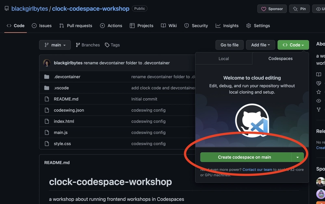
Task: Switch to the Local tab
Action: 224,59
